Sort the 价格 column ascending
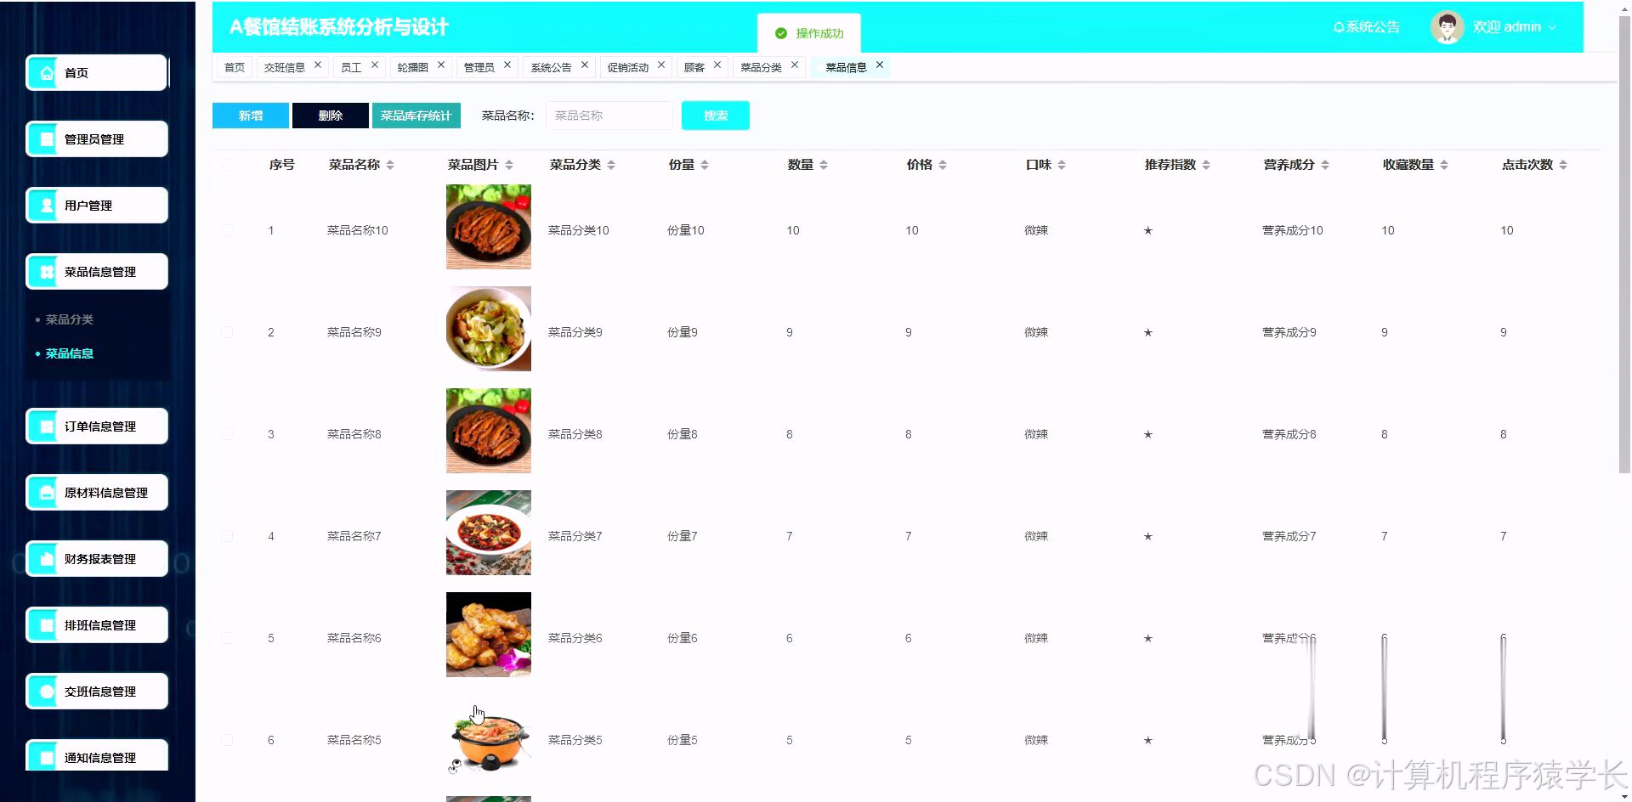The width and height of the screenshot is (1632, 802). pos(943,161)
